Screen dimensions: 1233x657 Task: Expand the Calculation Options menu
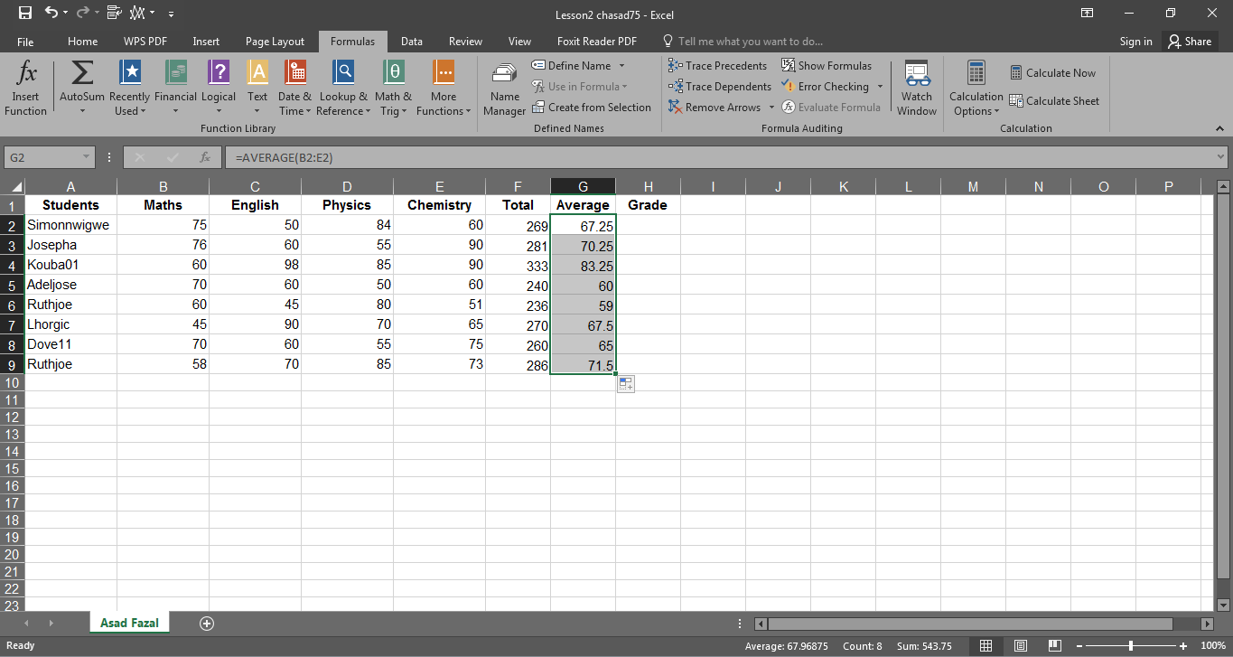(x=976, y=89)
